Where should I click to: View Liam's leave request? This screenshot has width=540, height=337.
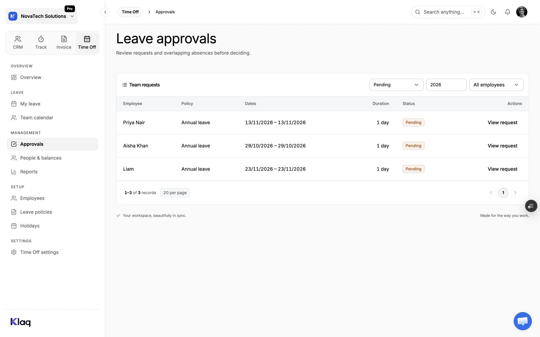pos(502,169)
